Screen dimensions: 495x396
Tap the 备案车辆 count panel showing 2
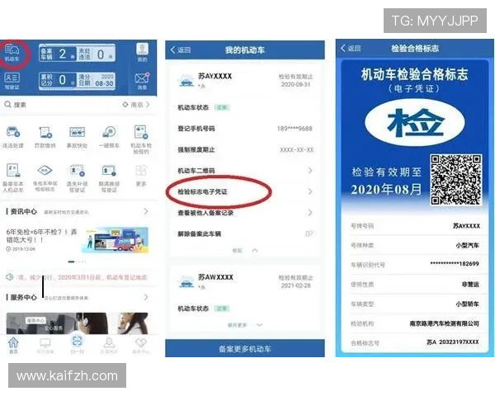click(x=58, y=54)
